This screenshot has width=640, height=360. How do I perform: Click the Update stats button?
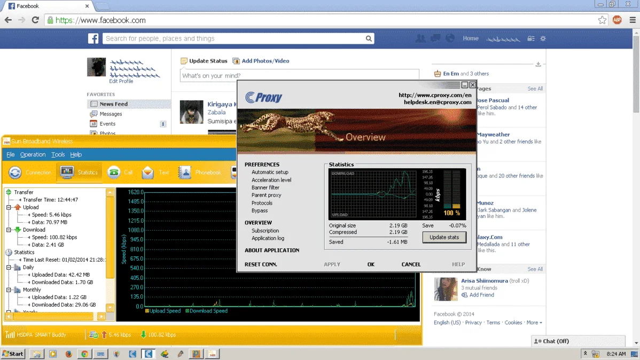(x=444, y=237)
